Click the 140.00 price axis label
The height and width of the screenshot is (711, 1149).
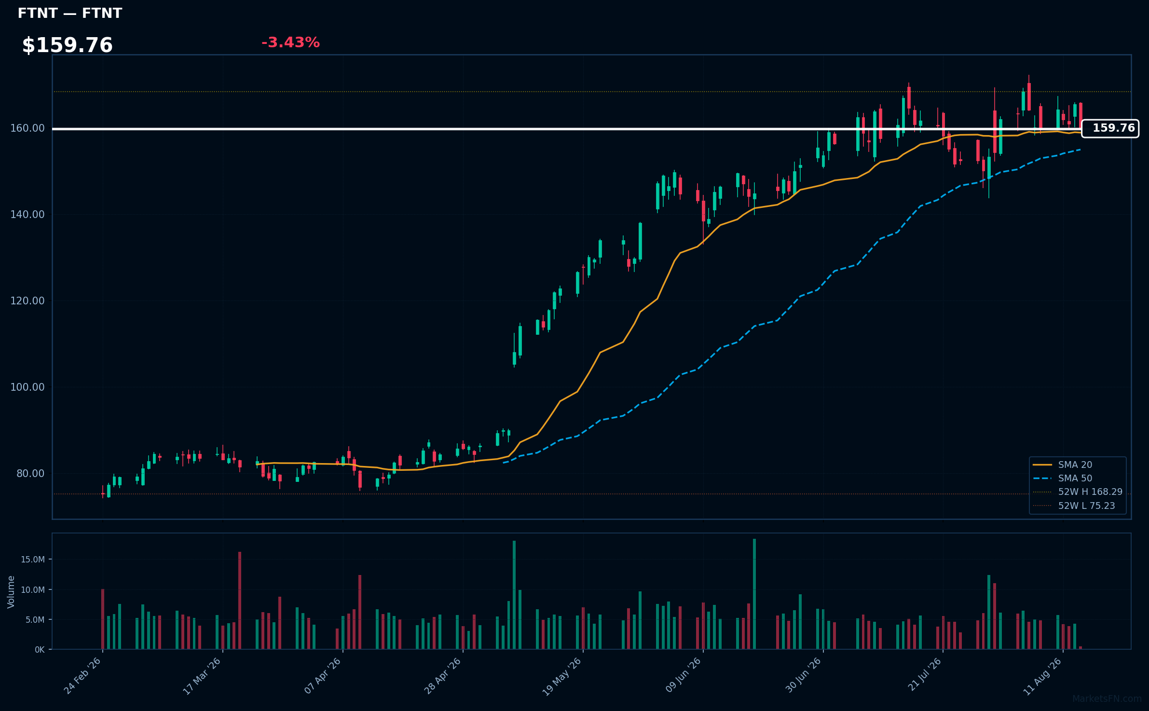(x=27, y=215)
